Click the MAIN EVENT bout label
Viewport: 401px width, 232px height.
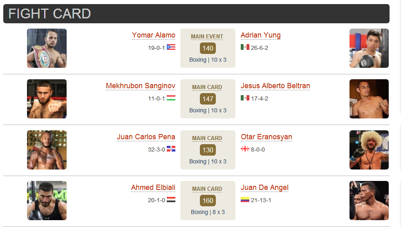coord(207,36)
